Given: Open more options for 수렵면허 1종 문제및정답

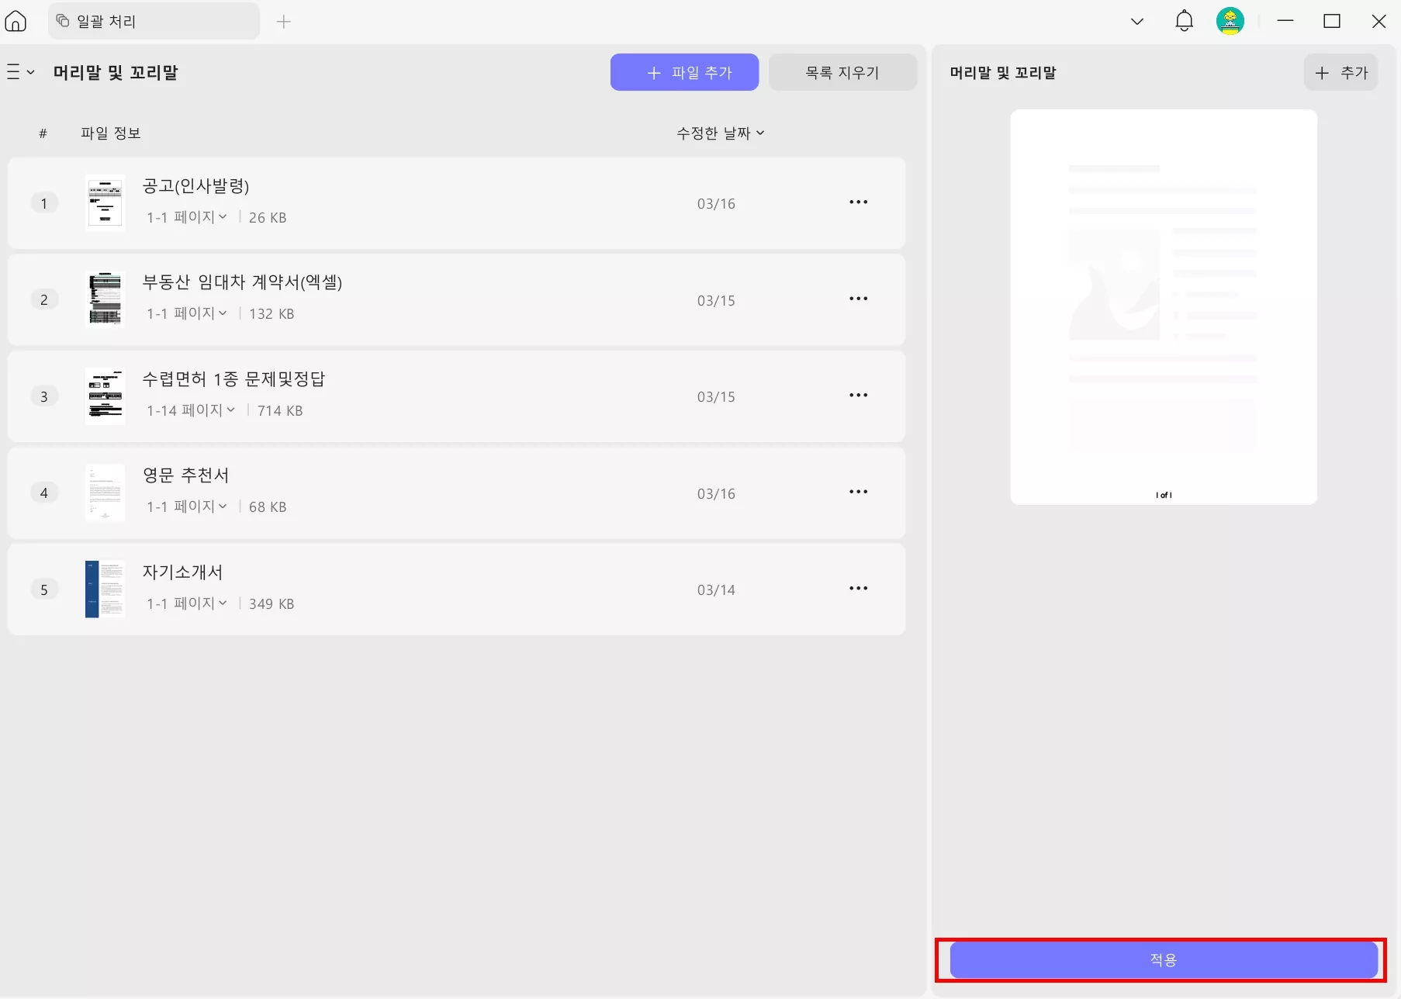Looking at the screenshot, I should pos(859,395).
